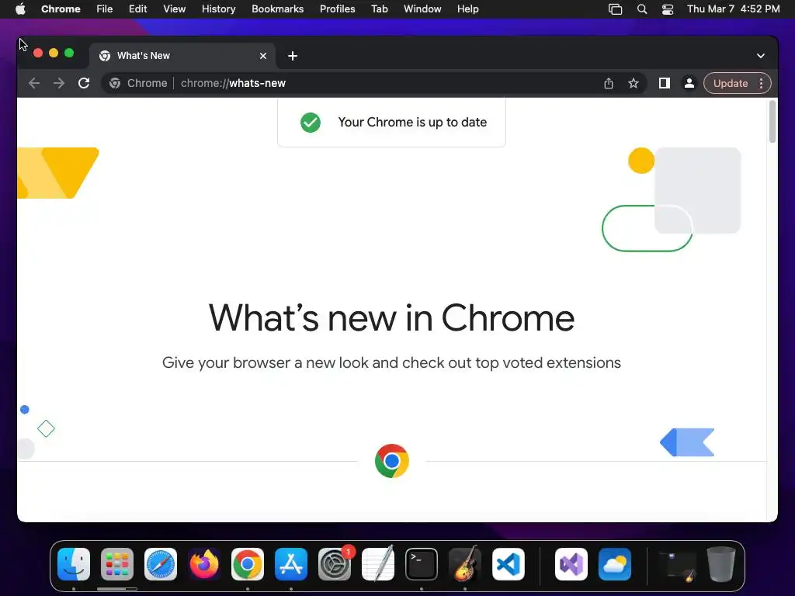The width and height of the screenshot is (795, 596).
Task: Close the What's New tab
Action: (263, 56)
